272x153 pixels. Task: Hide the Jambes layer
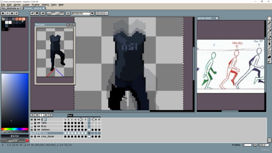(32, 130)
